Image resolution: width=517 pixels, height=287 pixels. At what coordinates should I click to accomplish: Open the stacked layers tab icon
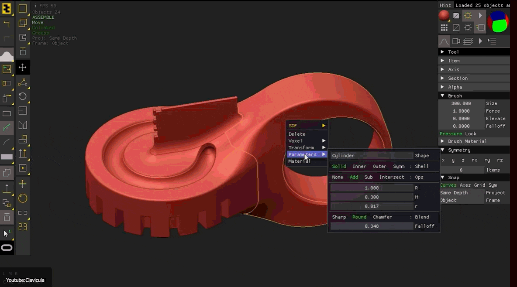tap(468, 41)
